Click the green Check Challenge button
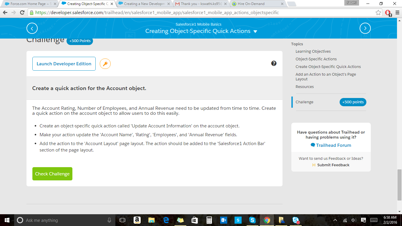Image resolution: width=402 pixels, height=226 pixels. 52,174
